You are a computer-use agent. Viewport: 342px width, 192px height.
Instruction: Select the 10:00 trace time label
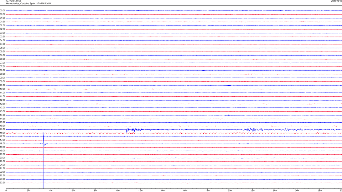pyautogui.click(x=2, y=85)
